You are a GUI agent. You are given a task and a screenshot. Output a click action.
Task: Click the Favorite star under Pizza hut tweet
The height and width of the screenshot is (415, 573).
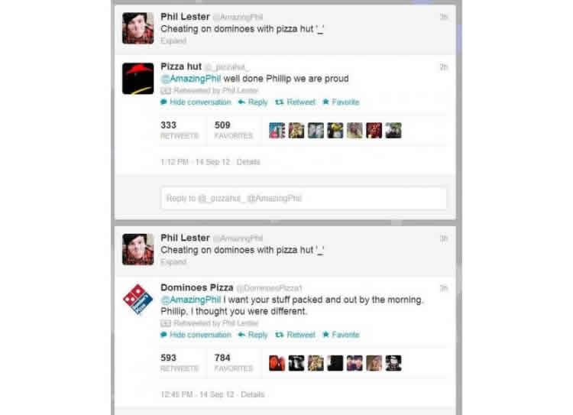325,102
